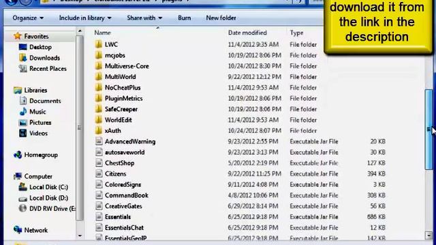This screenshot has height=245, width=436.
Task: Click the Citizens jar file icon
Action: pos(99,174)
